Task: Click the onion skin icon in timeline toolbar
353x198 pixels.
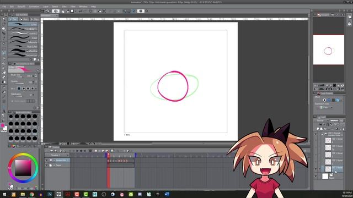Action: [x=112, y=151]
